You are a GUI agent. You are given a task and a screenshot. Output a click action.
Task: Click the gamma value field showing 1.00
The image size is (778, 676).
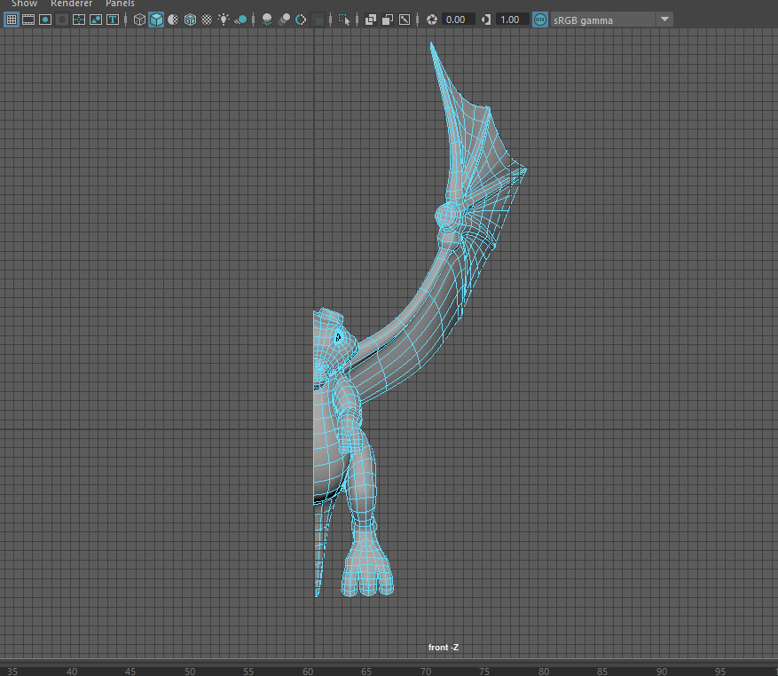(x=510, y=20)
